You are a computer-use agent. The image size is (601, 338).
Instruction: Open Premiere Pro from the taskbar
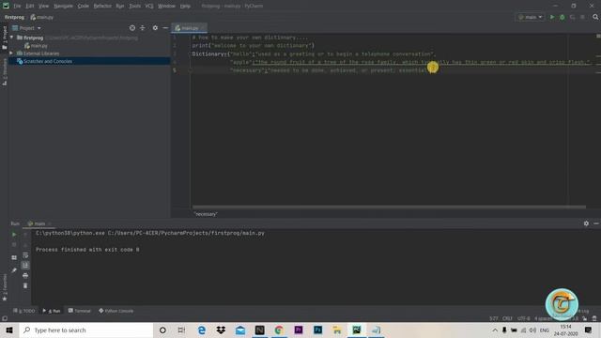tap(299, 330)
